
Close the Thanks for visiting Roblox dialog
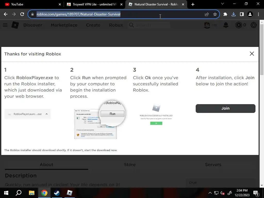[x=252, y=54]
